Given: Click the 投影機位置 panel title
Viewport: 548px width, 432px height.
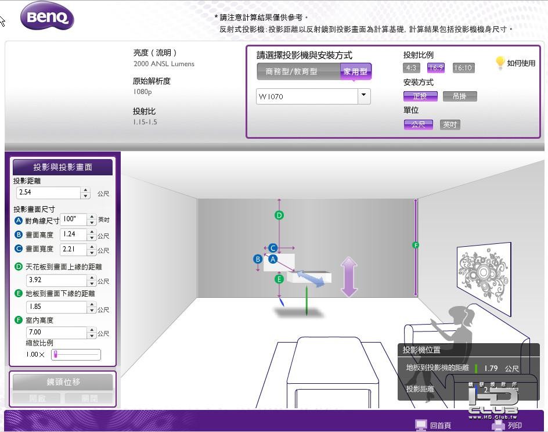Looking at the screenshot, I should point(421,350).
